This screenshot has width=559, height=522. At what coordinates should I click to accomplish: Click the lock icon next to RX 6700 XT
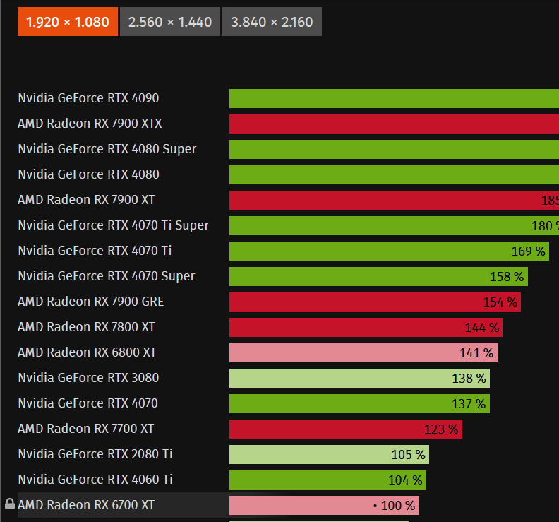(x=10, y=504)
